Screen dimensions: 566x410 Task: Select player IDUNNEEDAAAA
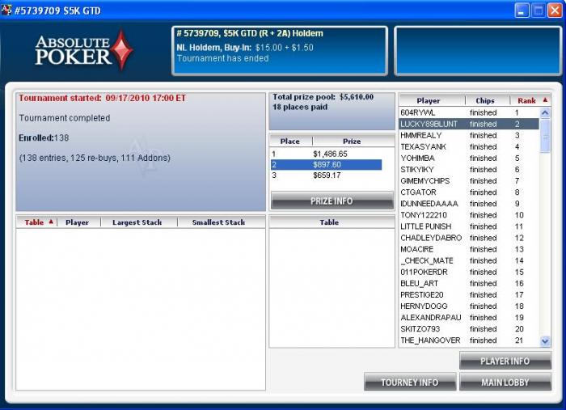(469, 204)
